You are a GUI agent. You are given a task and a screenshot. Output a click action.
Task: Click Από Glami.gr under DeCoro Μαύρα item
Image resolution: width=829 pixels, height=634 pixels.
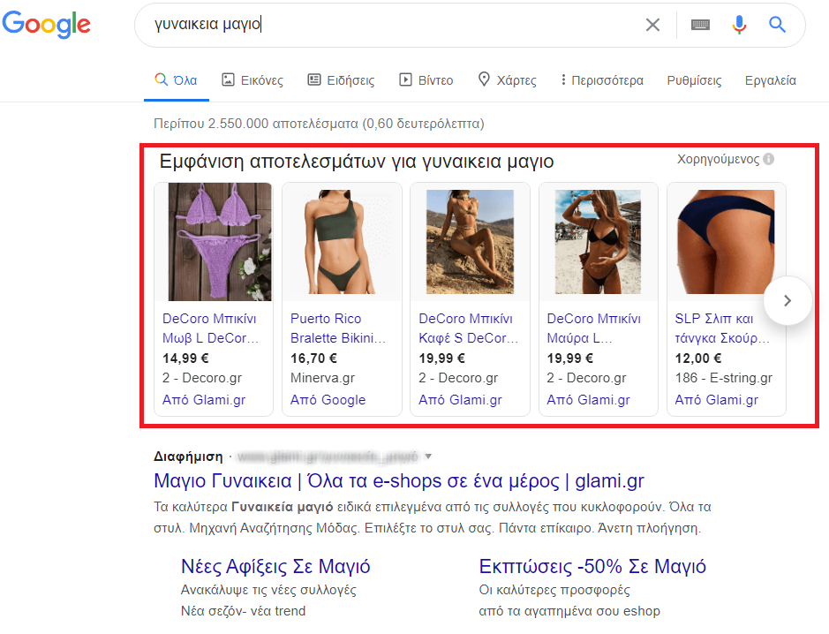pos(589,400)
